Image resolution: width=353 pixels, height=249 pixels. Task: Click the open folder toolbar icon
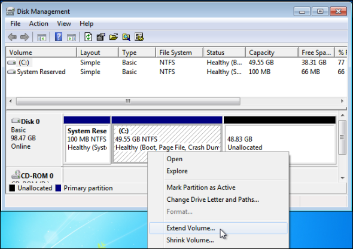114,37
